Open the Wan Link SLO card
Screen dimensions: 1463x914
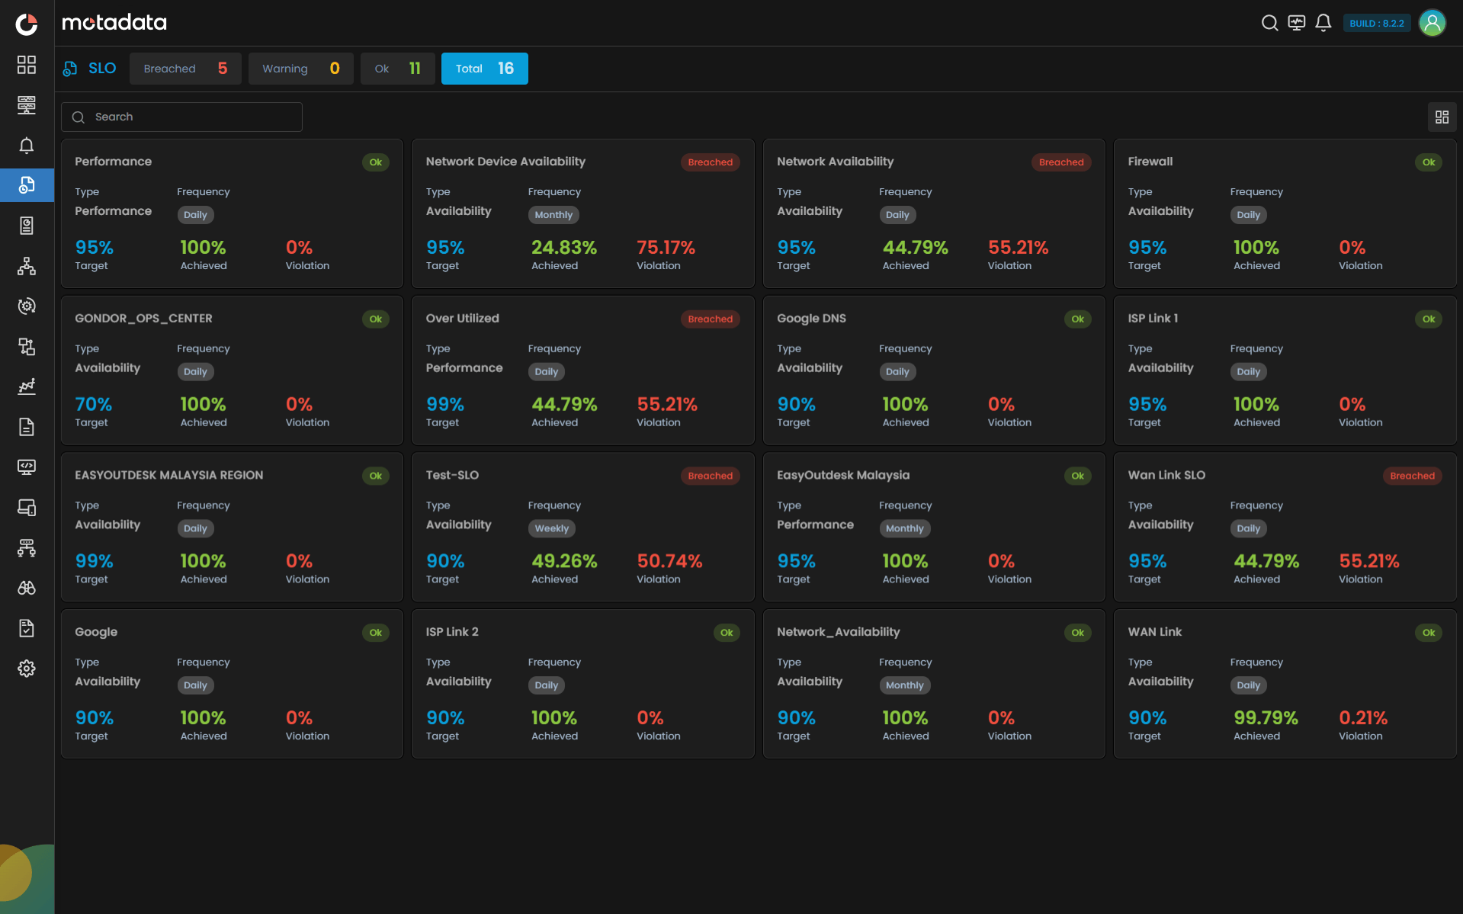click(1285, 527)
